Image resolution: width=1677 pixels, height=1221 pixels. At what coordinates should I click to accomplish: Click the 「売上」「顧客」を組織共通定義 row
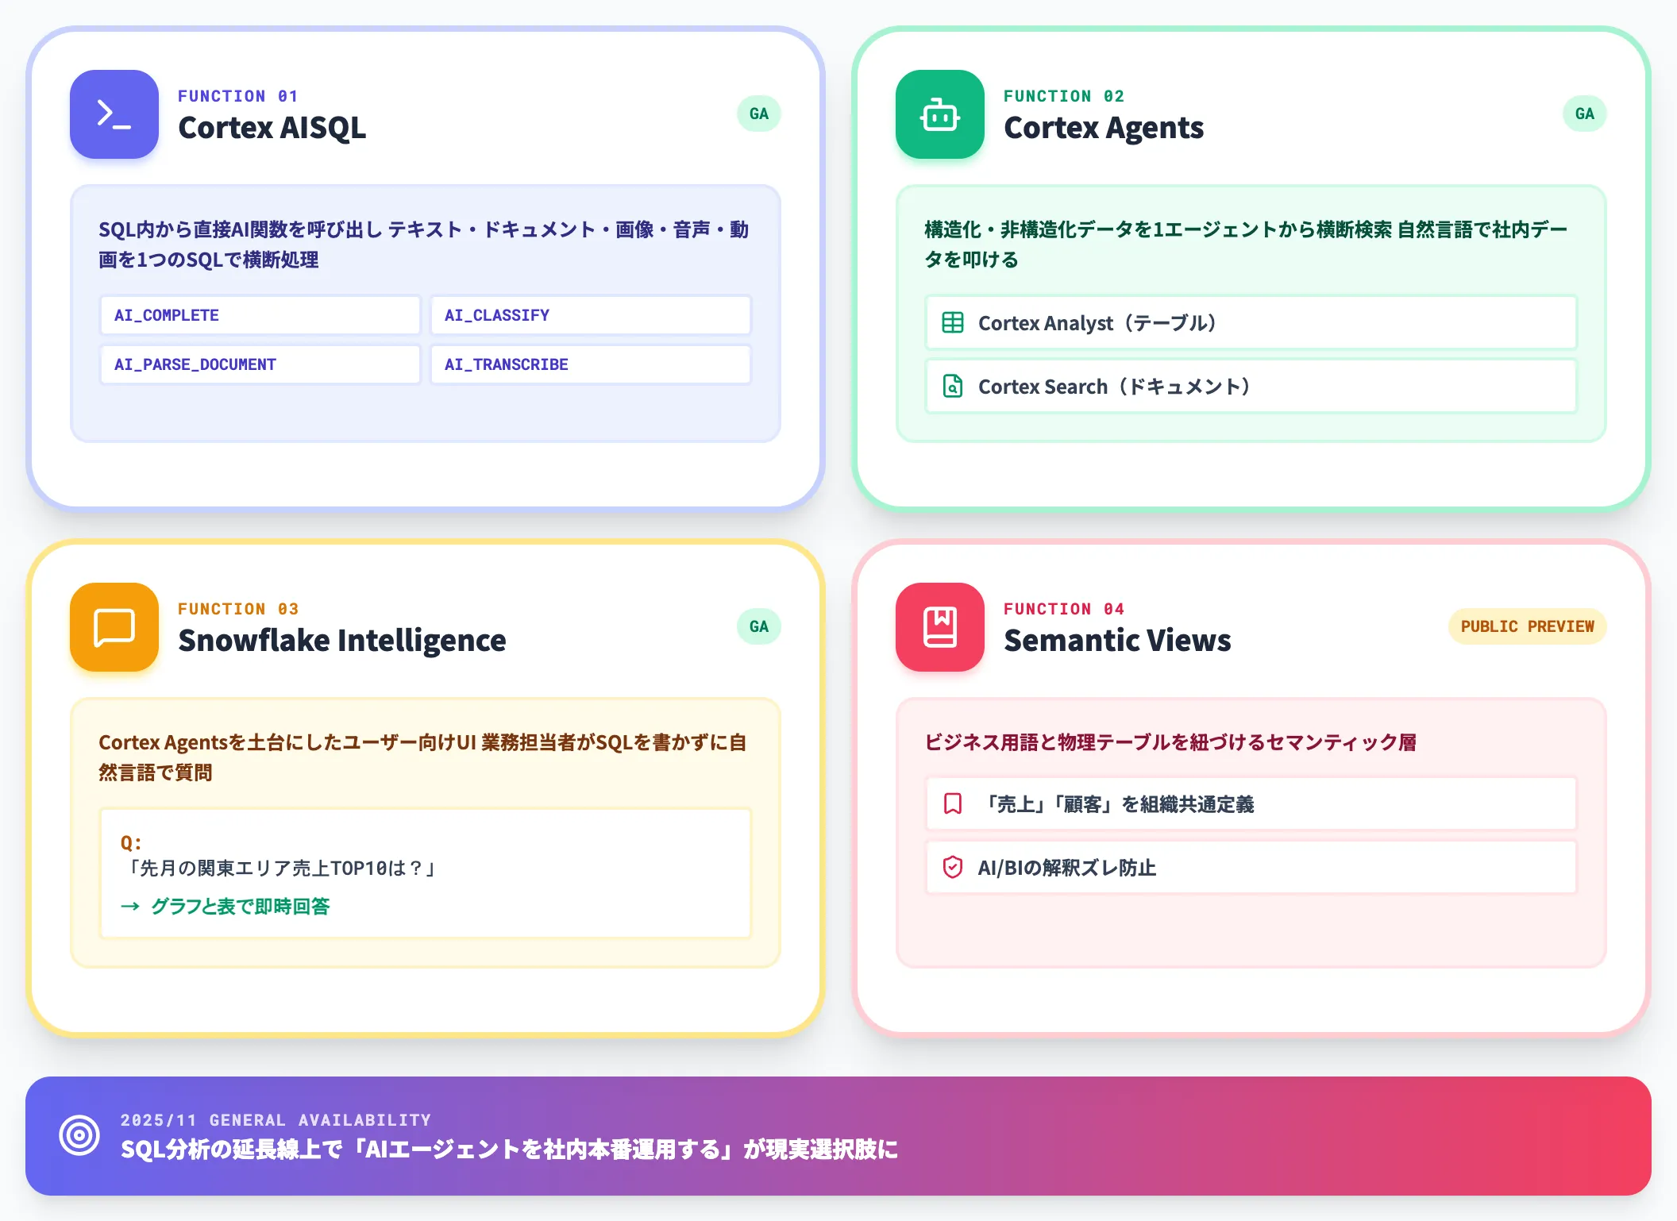(x=1251, y=803)
